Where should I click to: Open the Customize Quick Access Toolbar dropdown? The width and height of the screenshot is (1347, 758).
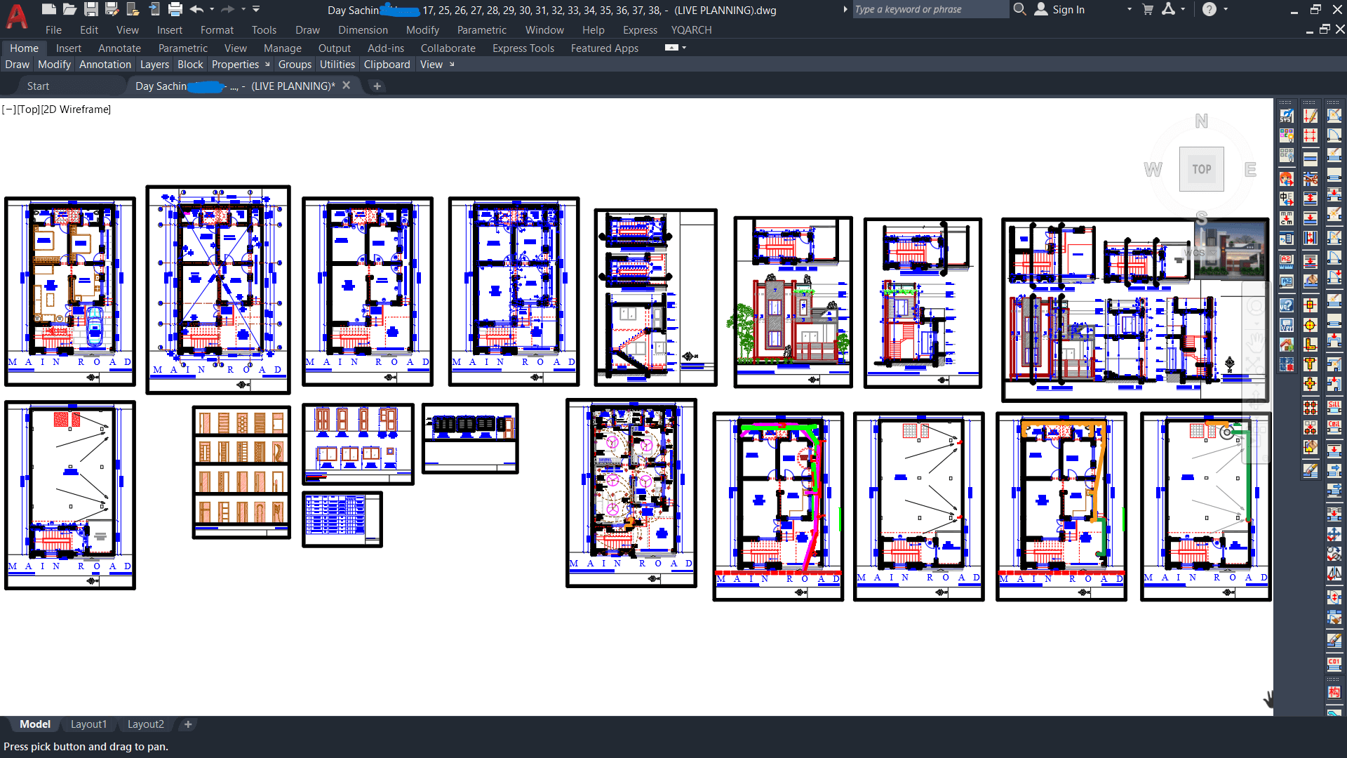click(x=257, y=9)
